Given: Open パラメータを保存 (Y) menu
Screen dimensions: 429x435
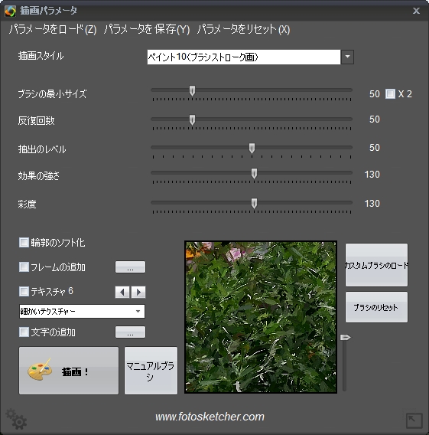Looking at the screenshot, I should click(x=147, y=29).
